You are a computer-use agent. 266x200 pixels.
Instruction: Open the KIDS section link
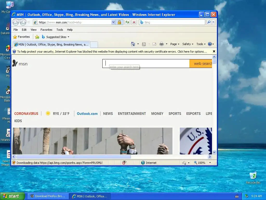18,121
